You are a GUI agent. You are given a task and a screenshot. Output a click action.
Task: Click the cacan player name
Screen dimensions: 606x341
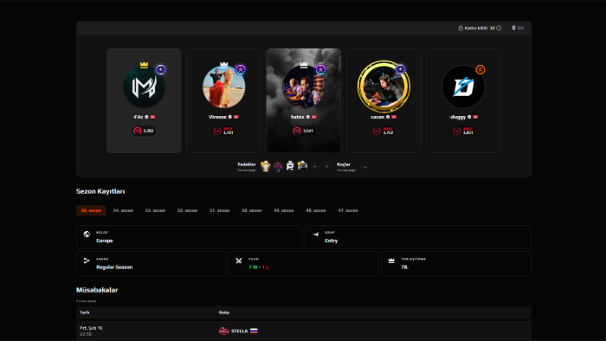pos(377,117)
